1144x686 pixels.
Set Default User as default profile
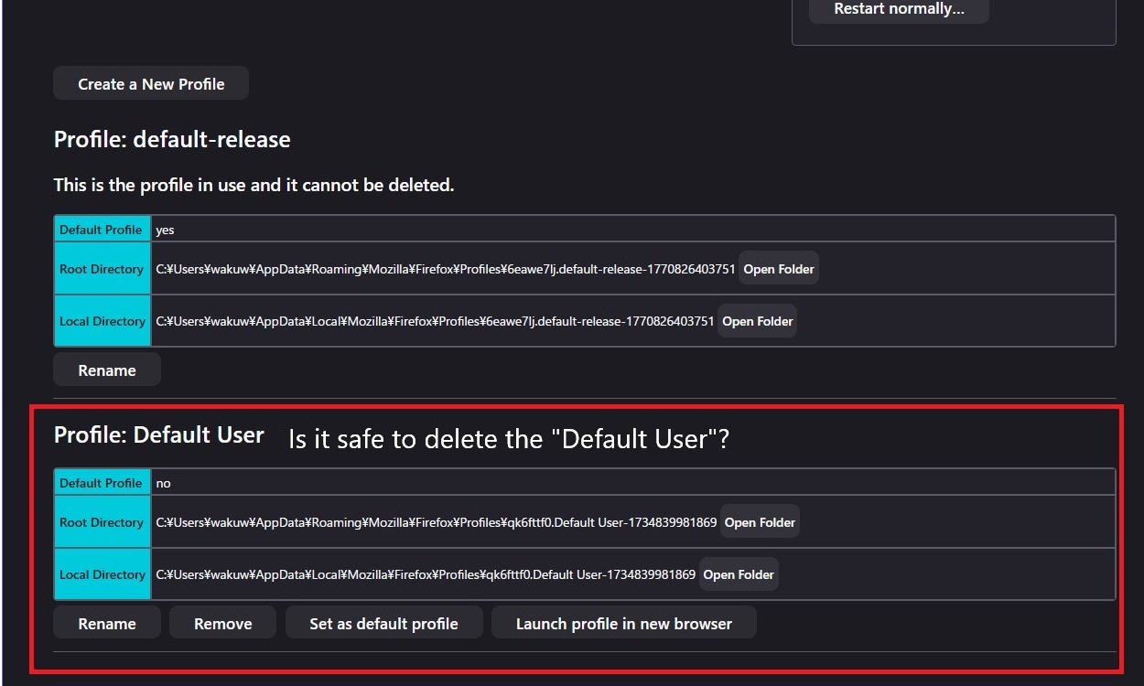tap(383, 624)
